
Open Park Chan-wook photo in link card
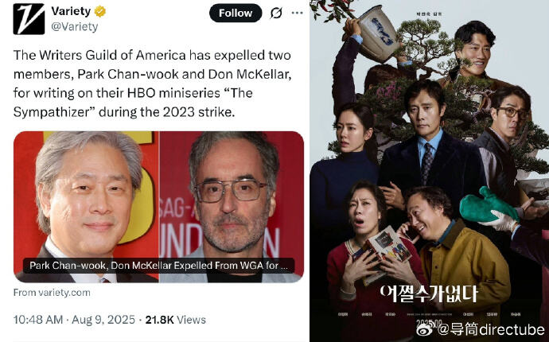[86, 207]
